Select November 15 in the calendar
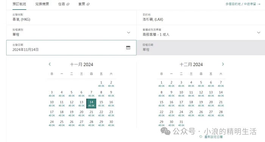The image size is (265, 142). point(101,104)
